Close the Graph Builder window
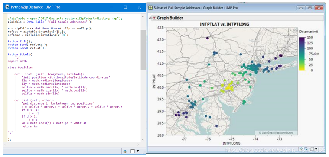 319,8
